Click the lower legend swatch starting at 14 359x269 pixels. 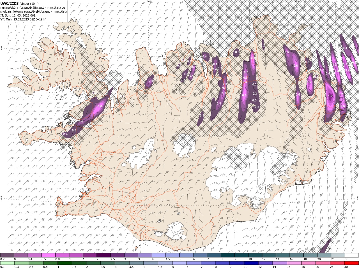click(279, 263)
